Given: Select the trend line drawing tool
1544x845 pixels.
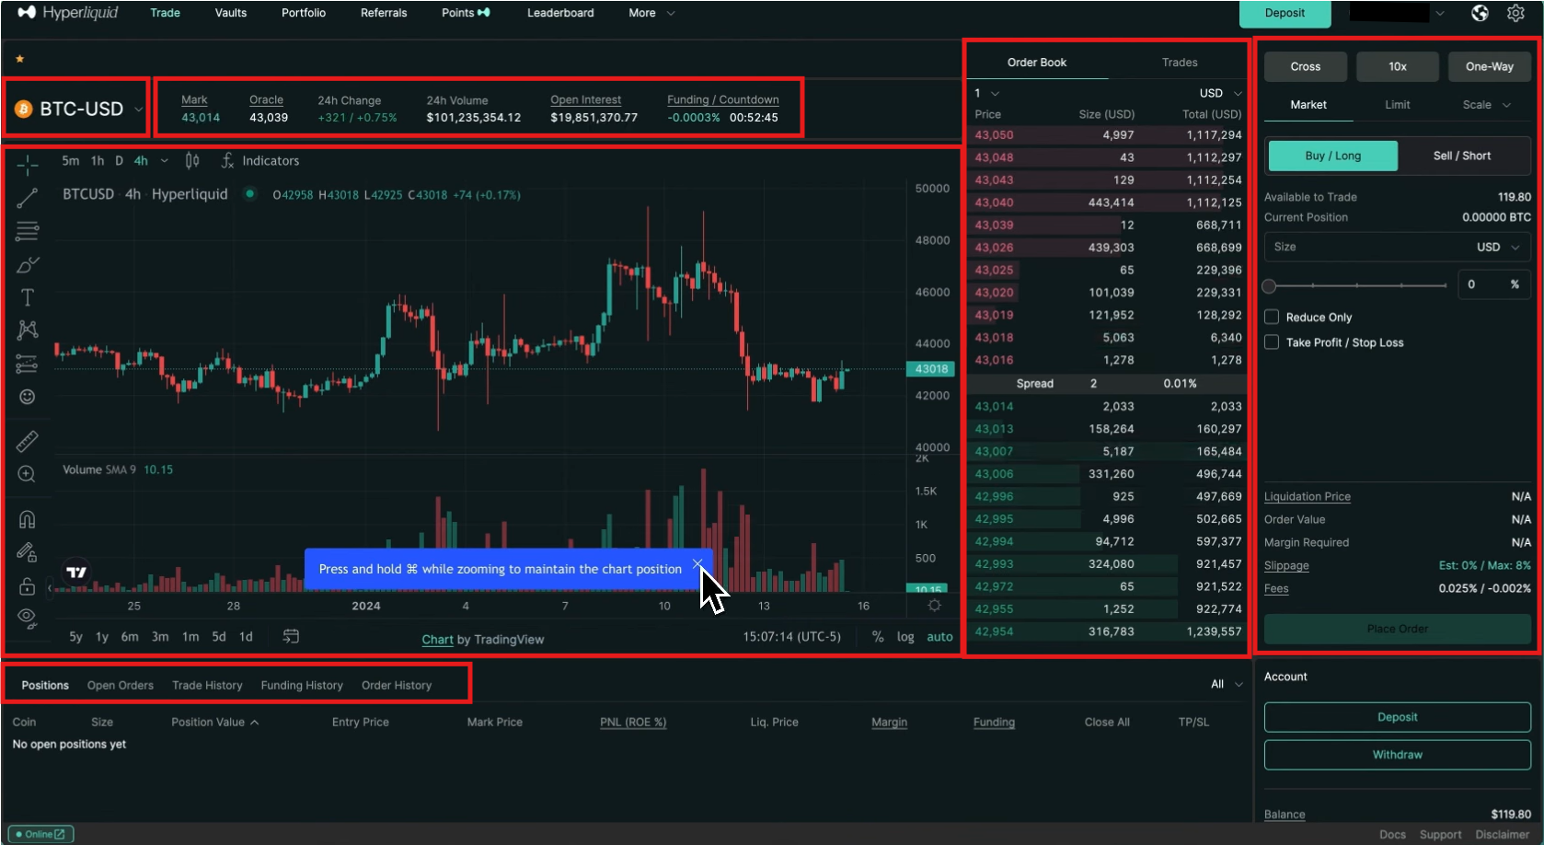Looking at the screenshot, I should point(27,197).
